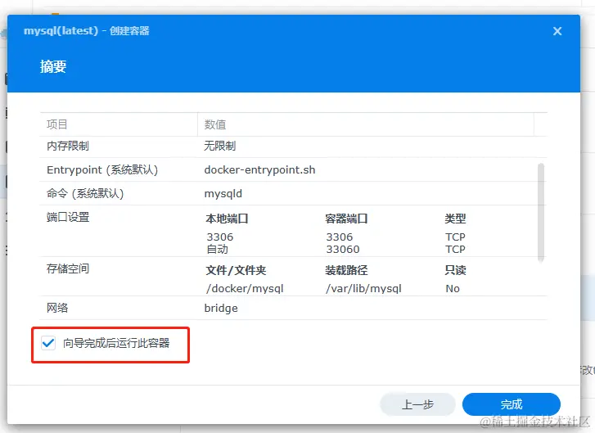Screen dimensions: 595x433
Task: Click the 类型 sub-header
Action: pyautogui.click(x=455, y=219)
